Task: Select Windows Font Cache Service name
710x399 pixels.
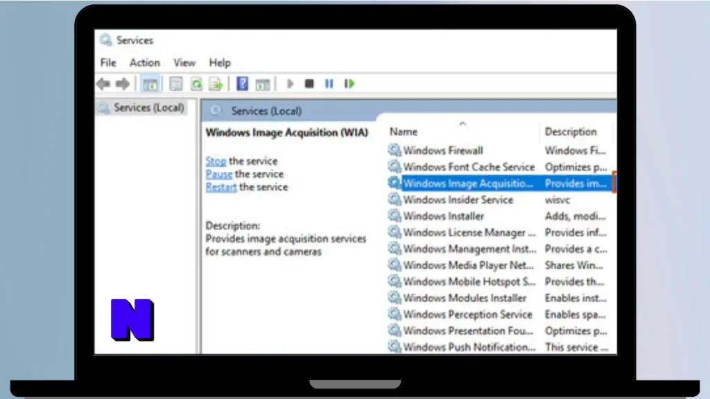Action: point(469,167)
